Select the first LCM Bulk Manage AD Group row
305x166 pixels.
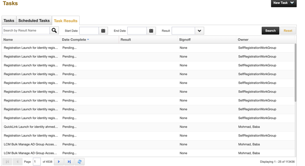pyautogui.click(x=148, y=144)
